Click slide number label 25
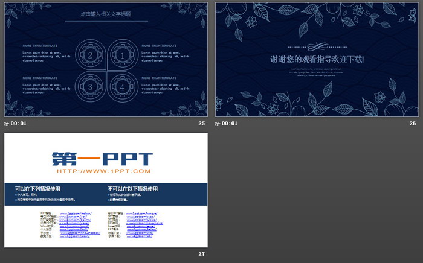 [x=201, y=123]
